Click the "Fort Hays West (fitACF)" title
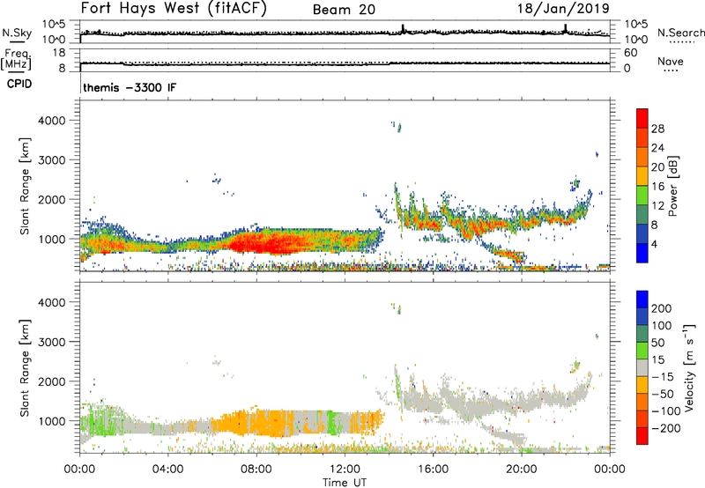The image size is (705, 488). (x=174, y=9)
